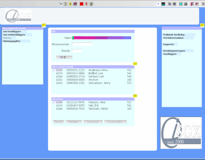Click the red envelope mail icon
Screen dimensions: 205x160
[81, 4]
